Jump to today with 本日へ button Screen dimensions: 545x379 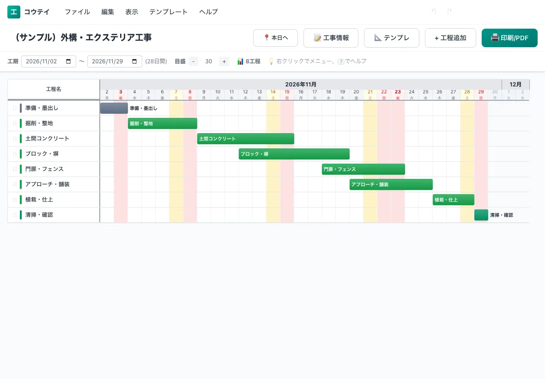(275, 37)
